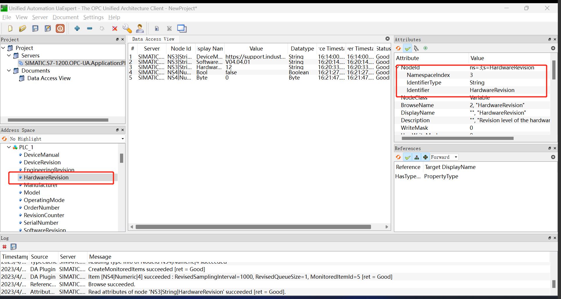
Task: Select the HardwareRevision node in Address Space
Action: pos(46,177)
